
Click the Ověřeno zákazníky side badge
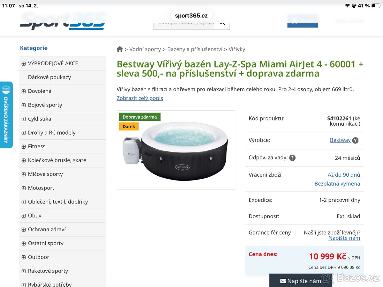[6, 115]
